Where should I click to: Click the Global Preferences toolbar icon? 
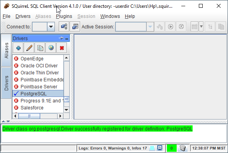(64, 26)
